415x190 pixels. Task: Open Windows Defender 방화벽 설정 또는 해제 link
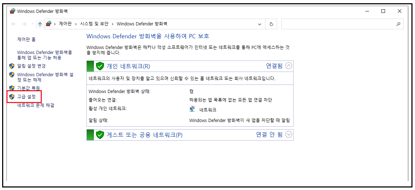point(45,77)
